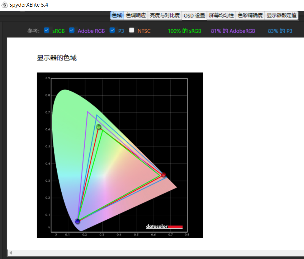Click the datacolor logo in the chart
Image resolution: width=304 pixels, height=259 pixels.
click(x=164, y=226)
